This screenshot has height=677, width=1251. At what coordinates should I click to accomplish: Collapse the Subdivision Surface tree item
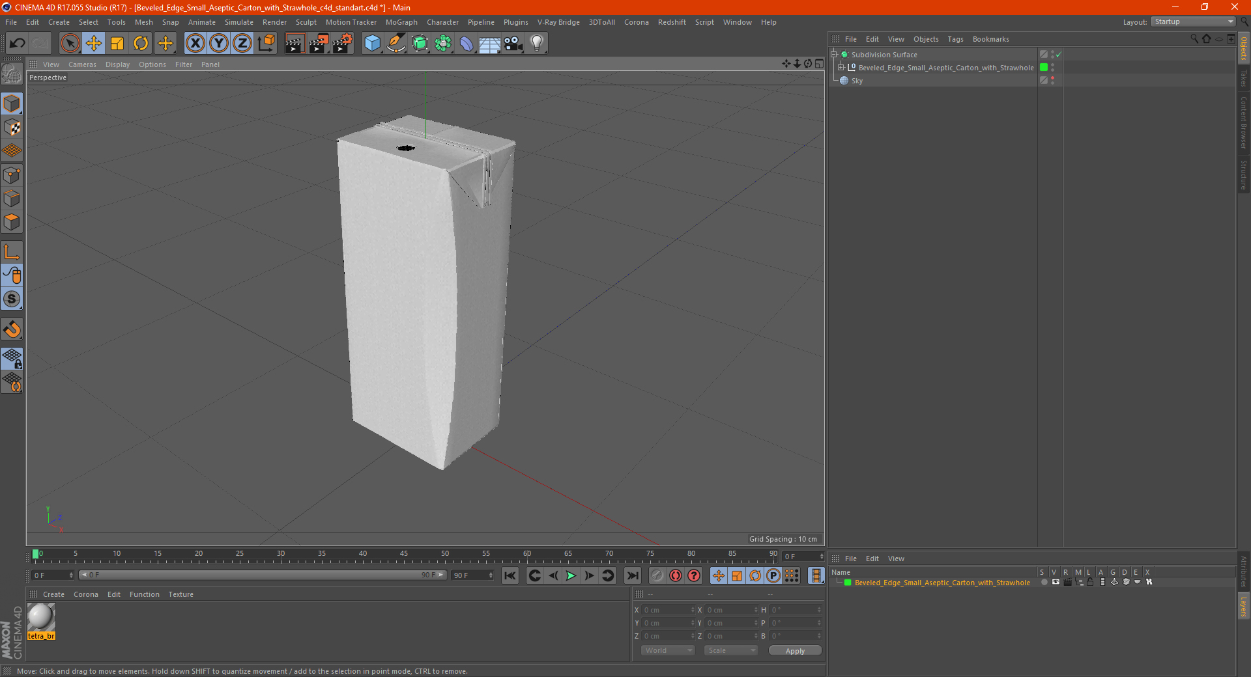(834, 55)
